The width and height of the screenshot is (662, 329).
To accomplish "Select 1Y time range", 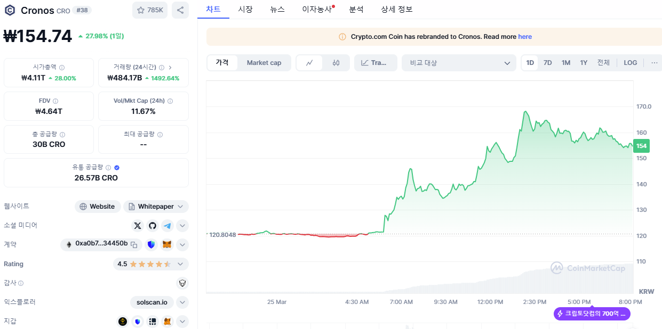I will (584, 63).
